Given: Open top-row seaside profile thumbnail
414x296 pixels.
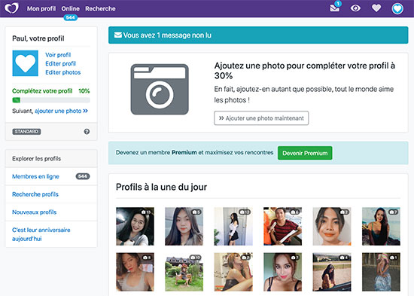Looking at the screenshot, I should (x=381, y=227).
